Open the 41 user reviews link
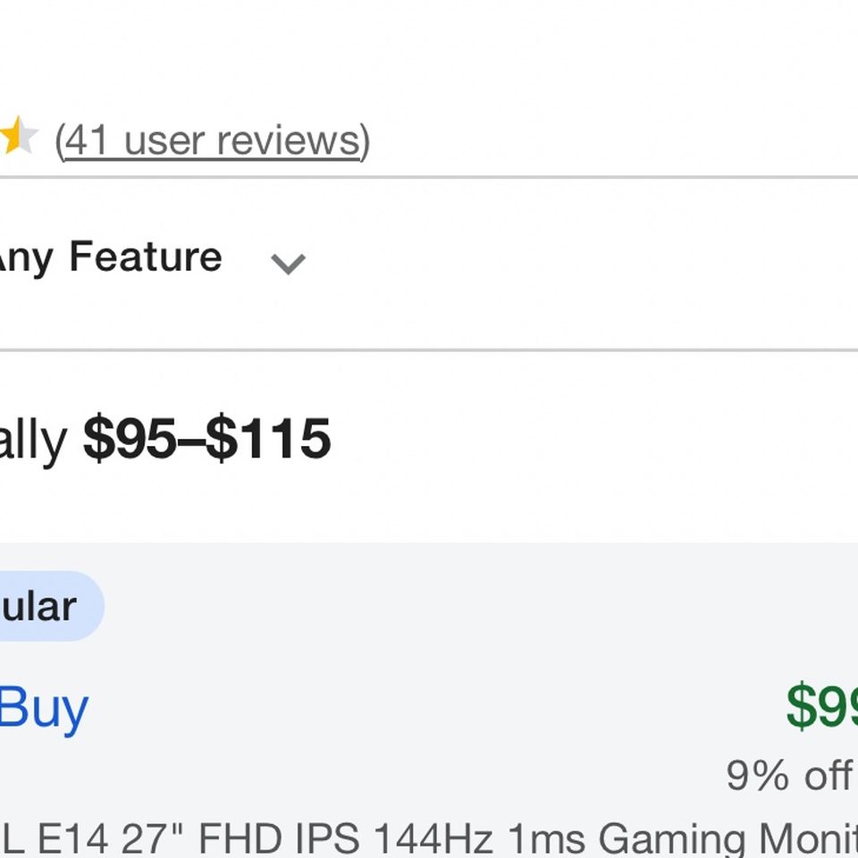 pyautogui.click(x=213, y=141)
